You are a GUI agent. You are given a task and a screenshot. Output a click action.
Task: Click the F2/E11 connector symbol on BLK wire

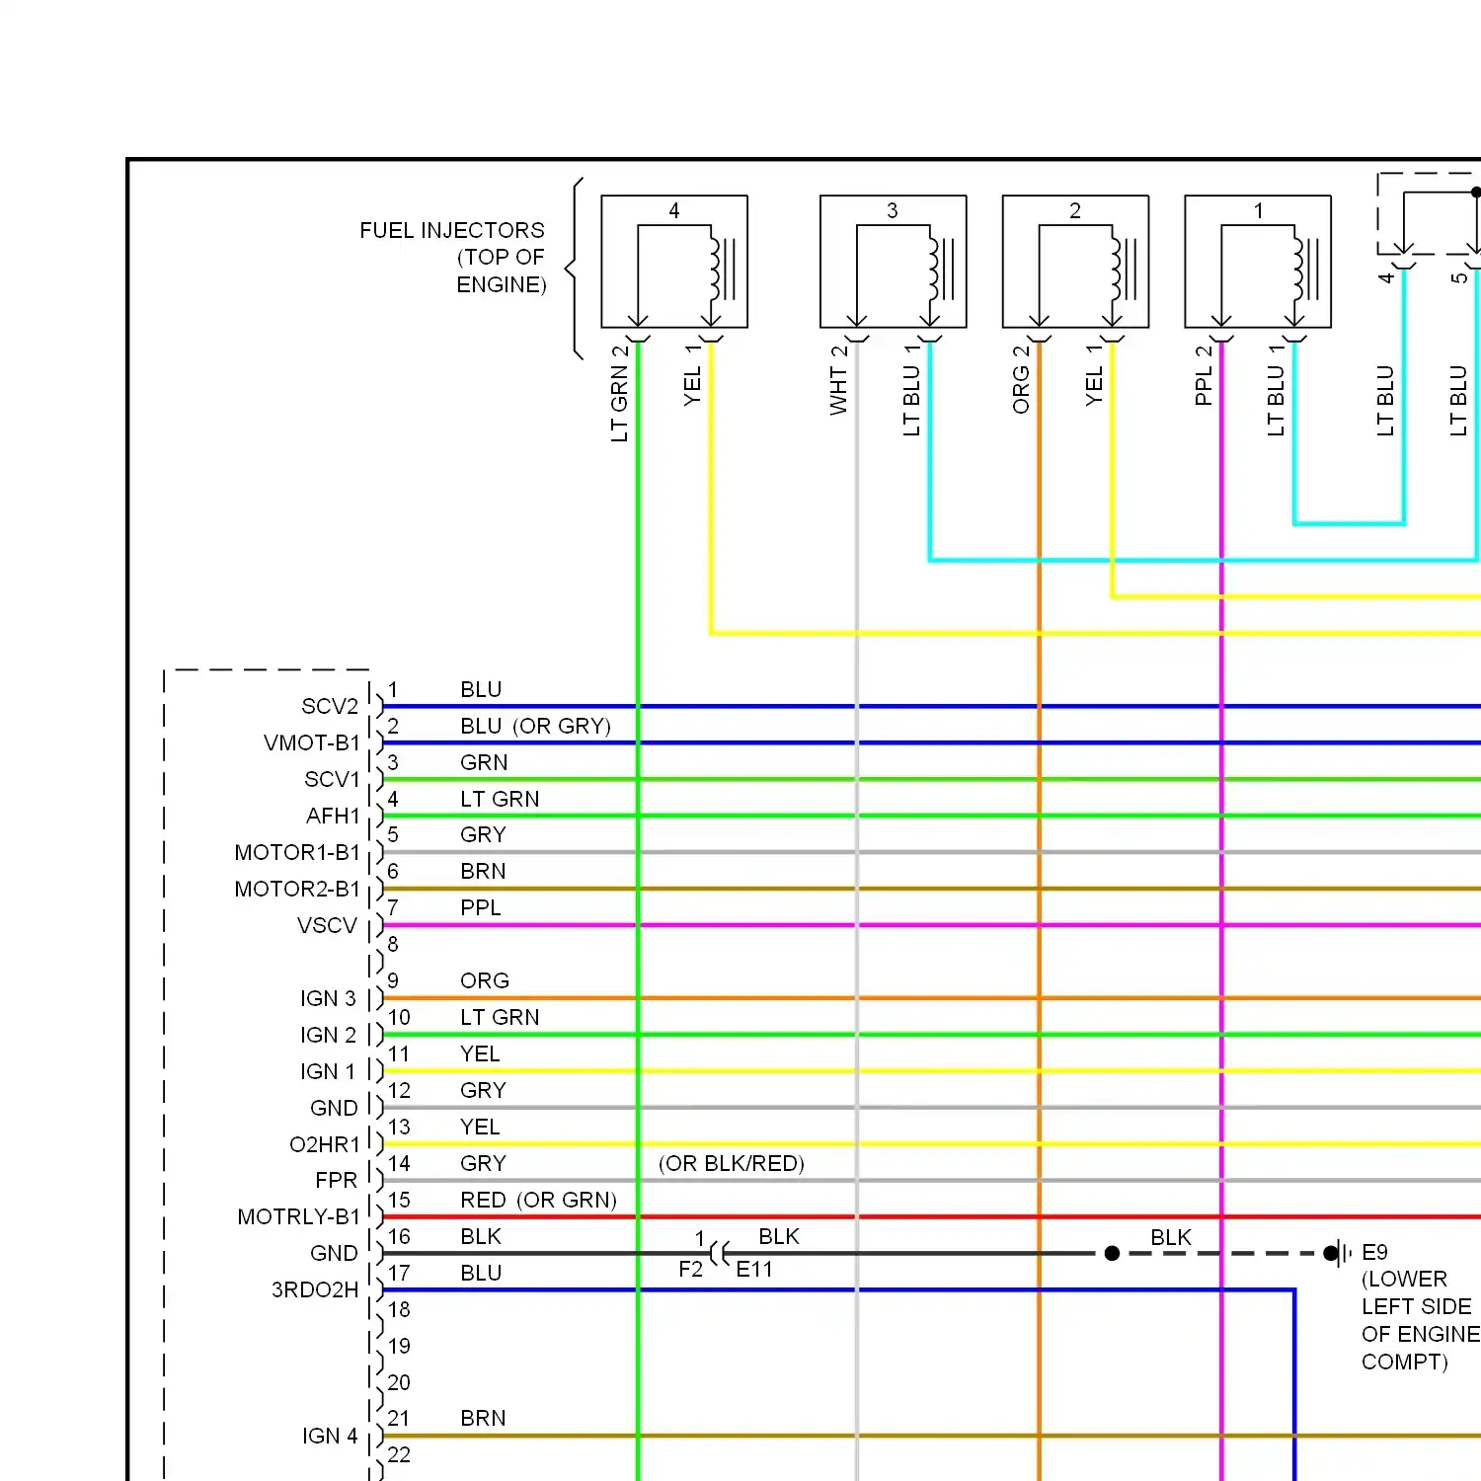tap(720, 1254)
